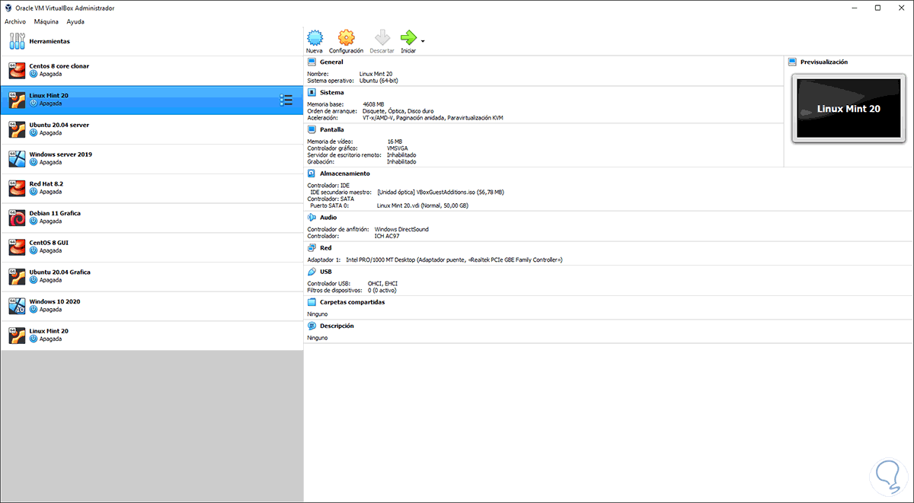This screenshot has height=503, width=914.
Task: Open the menu icon on selected Linux Mint 20
Action: [286, 100]
